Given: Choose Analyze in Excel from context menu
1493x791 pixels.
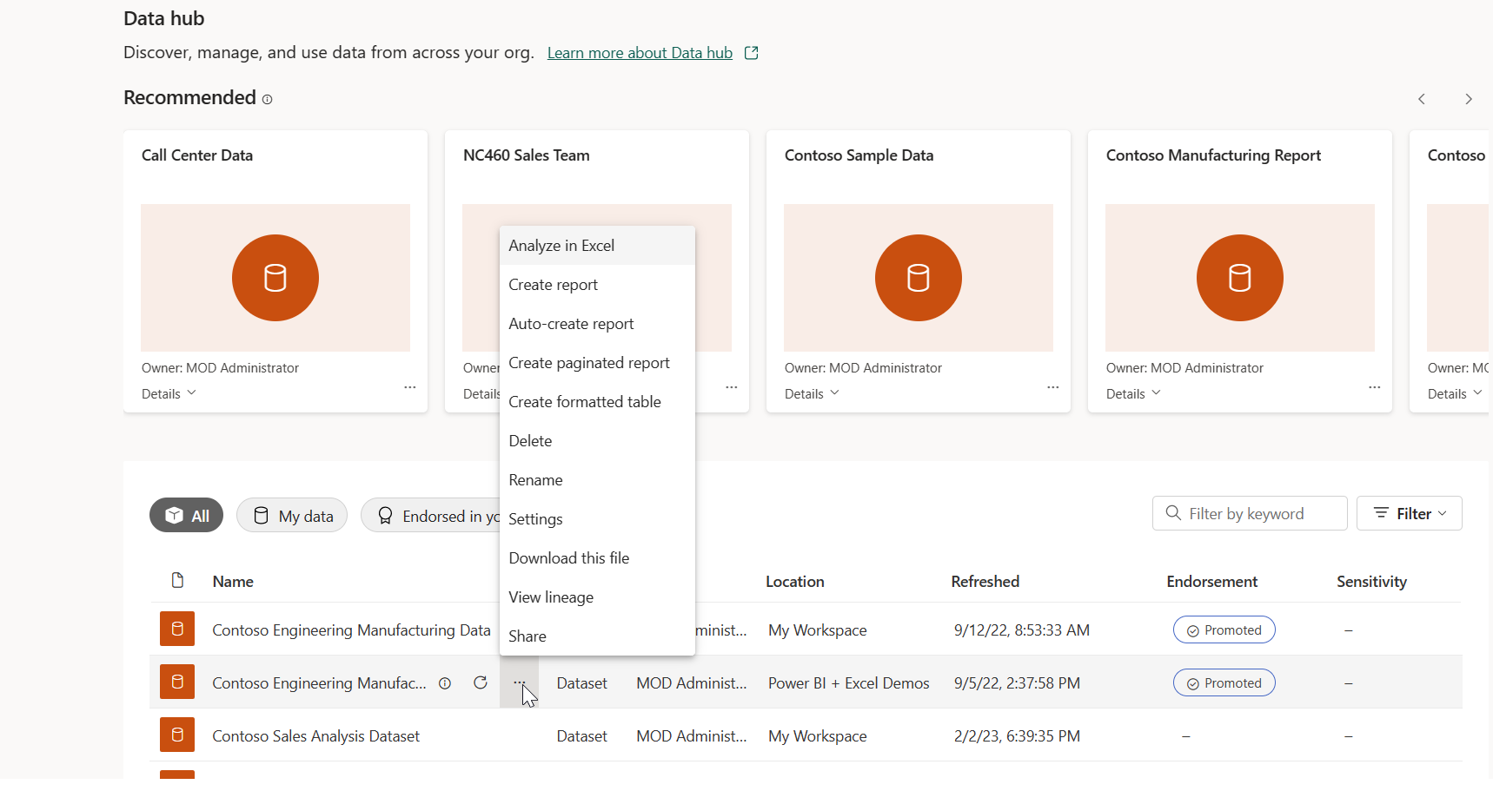Looking at the screenshot, I should coord(561,246).
